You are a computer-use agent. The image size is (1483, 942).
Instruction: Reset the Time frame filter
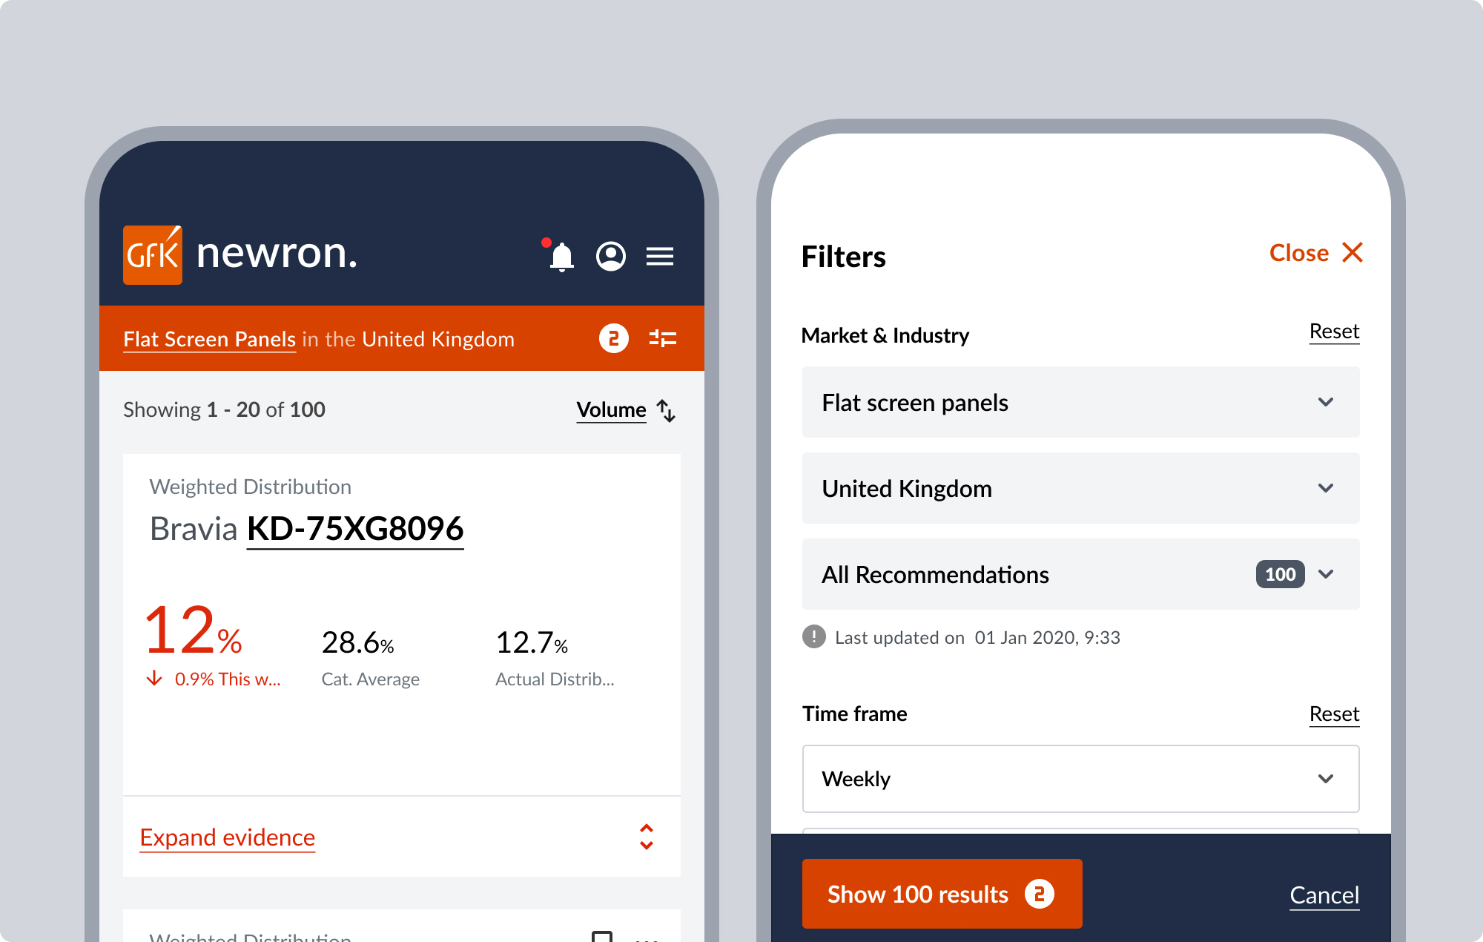(x=1333, y=714)
